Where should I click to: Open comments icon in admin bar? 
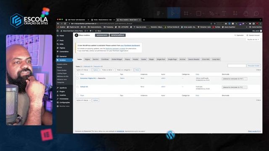(x=91, y=31)
